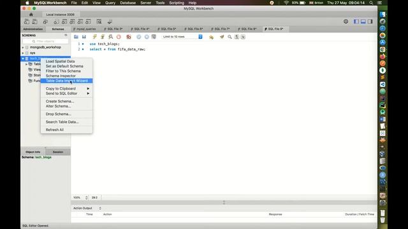
Task: Save snippet star icon in editor toolbar
Action: pyautogui.click(x=211, y=37)
